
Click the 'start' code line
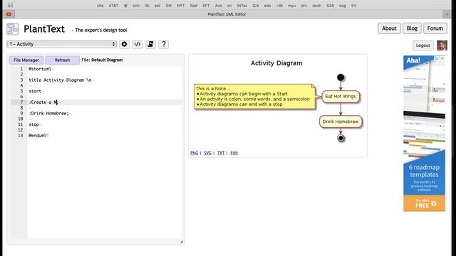click(35, 91)
